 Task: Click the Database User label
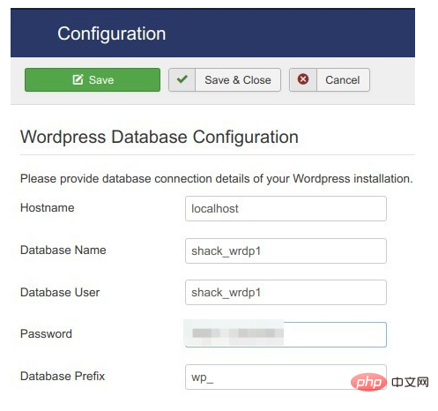(x=60, y=293)
